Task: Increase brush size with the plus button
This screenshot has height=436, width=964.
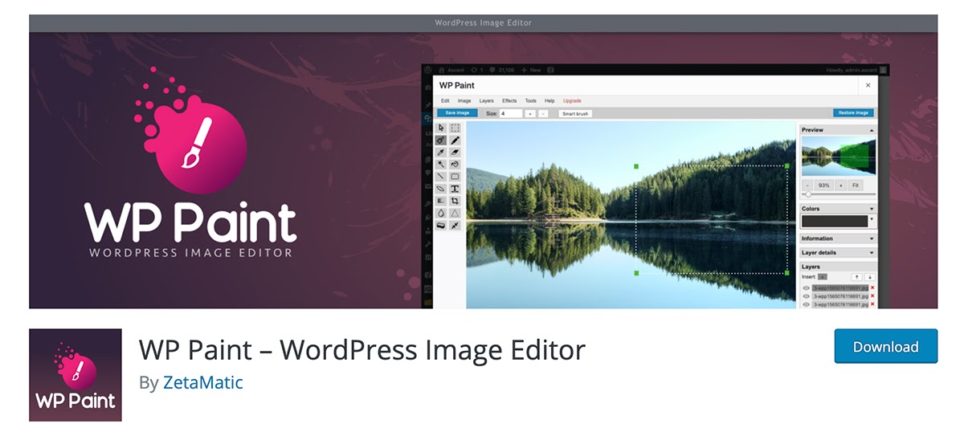Action: click(x=530, y=114)
